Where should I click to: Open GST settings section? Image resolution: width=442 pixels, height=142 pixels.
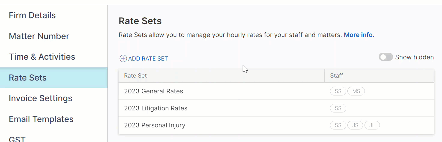pyautogui.click(x=17, y=139)
